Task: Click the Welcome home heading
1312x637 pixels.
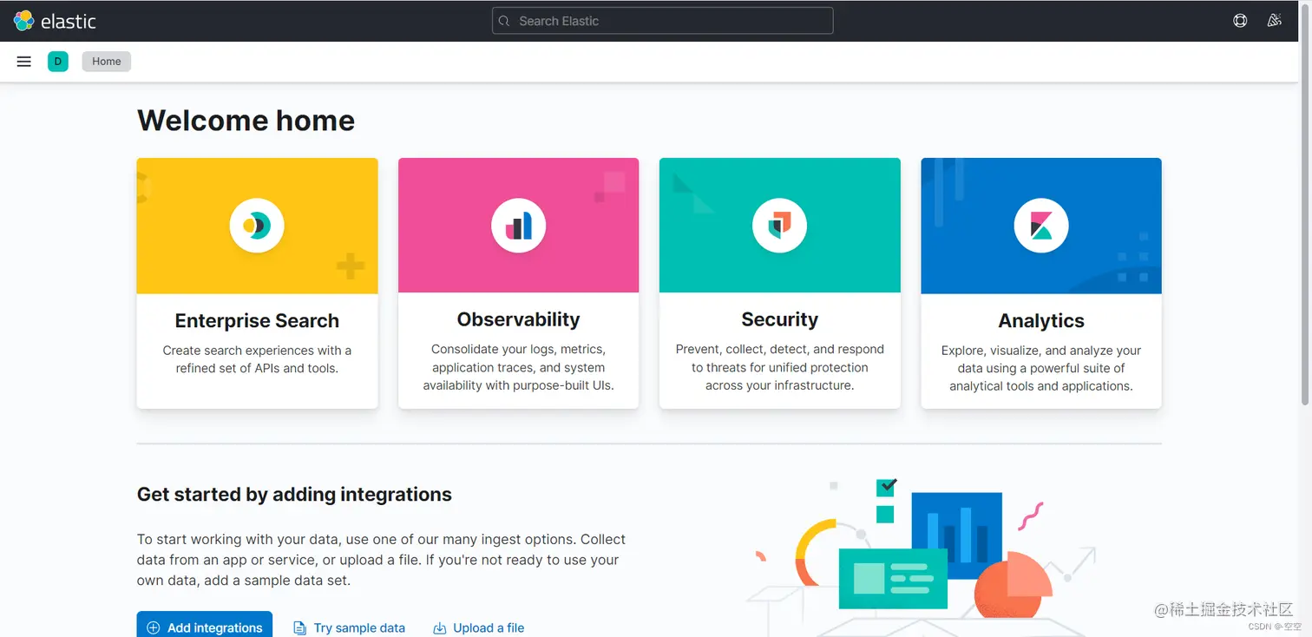Action: pyautogui.click(x=246, y=121)
